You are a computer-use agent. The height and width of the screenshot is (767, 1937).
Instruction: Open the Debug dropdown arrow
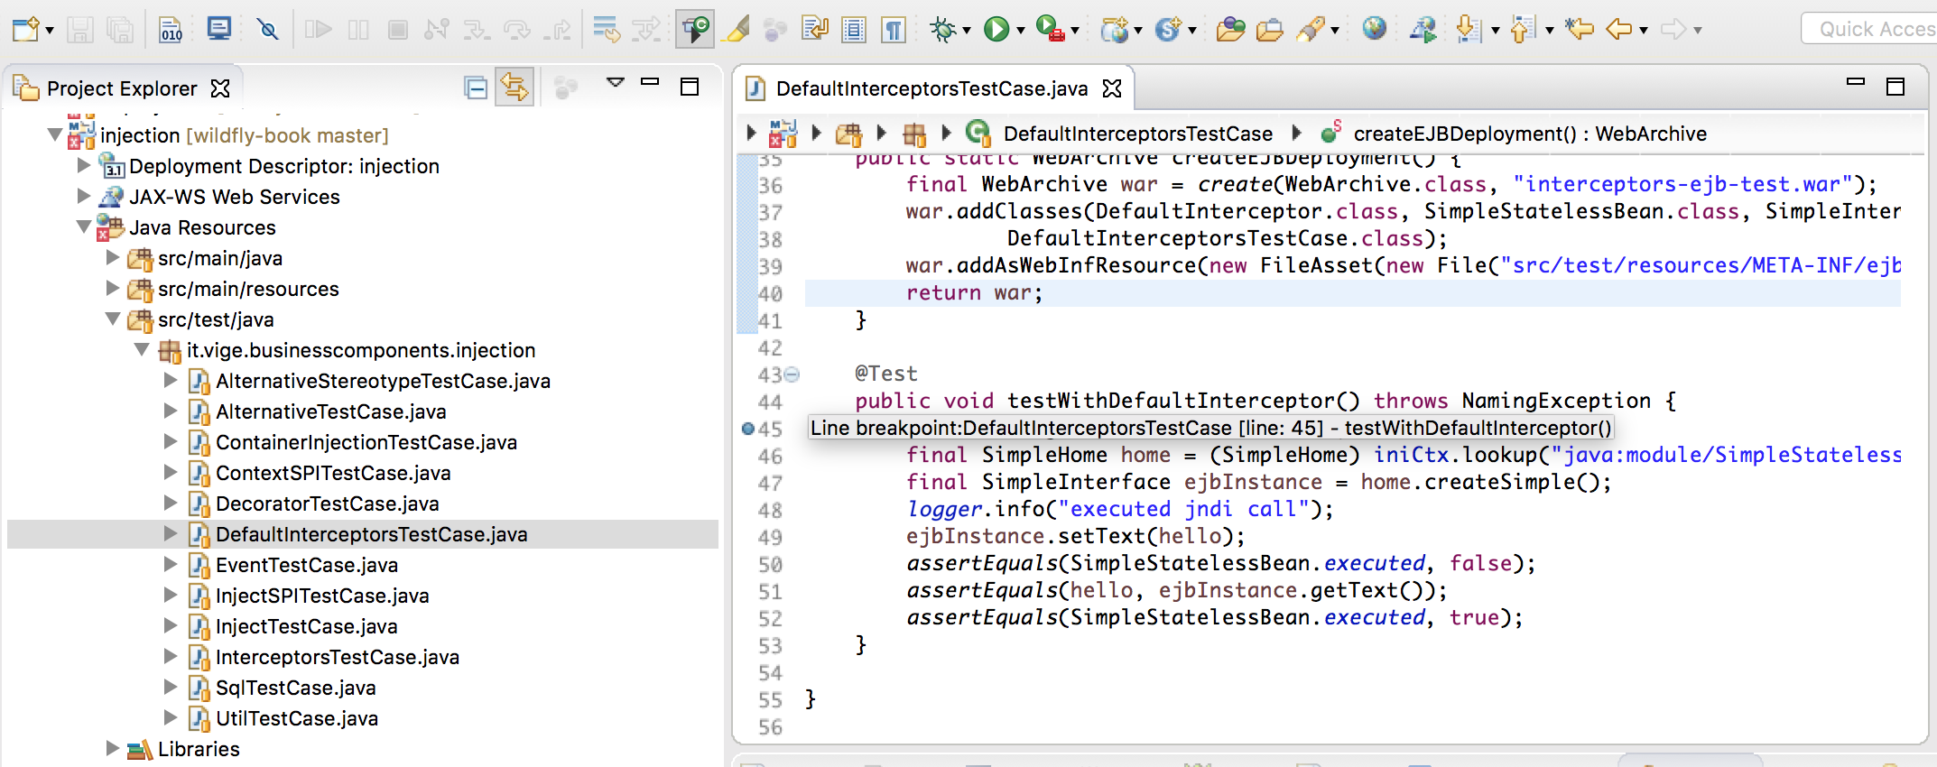pos(967,31)
